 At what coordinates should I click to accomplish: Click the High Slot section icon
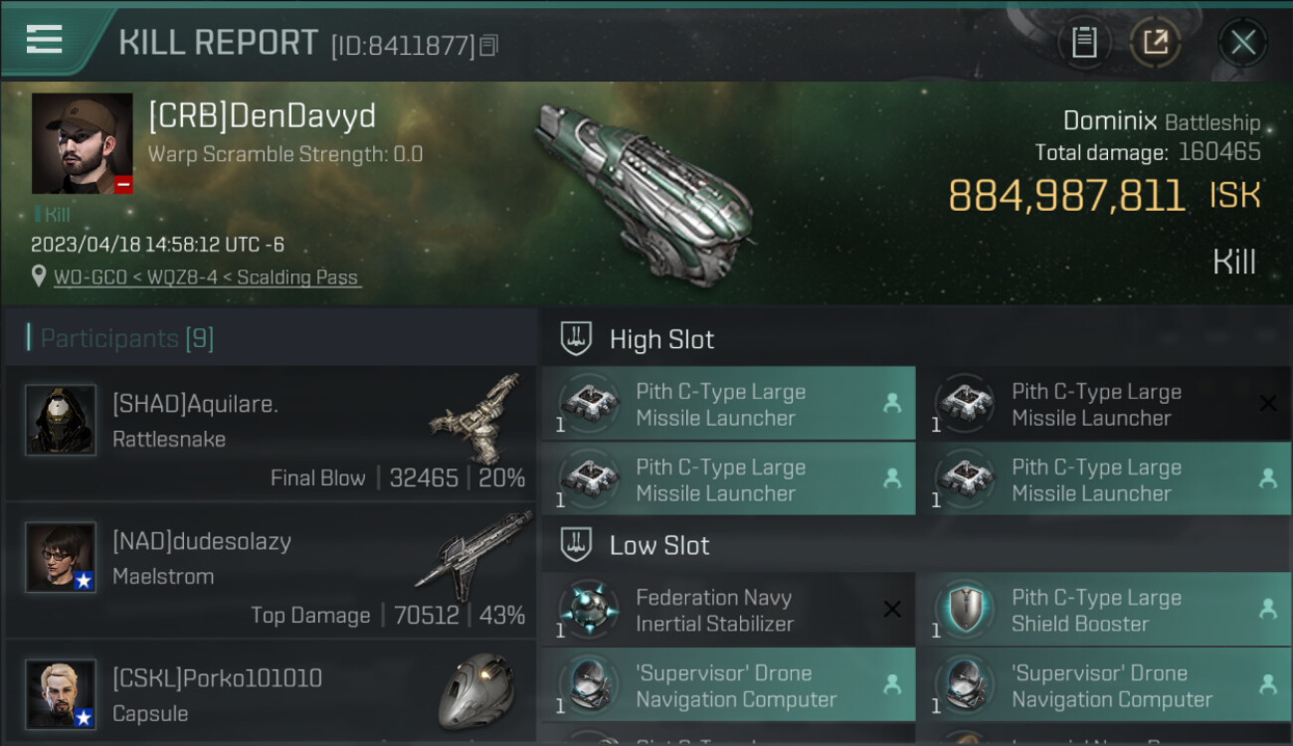(x=577, y=339)
